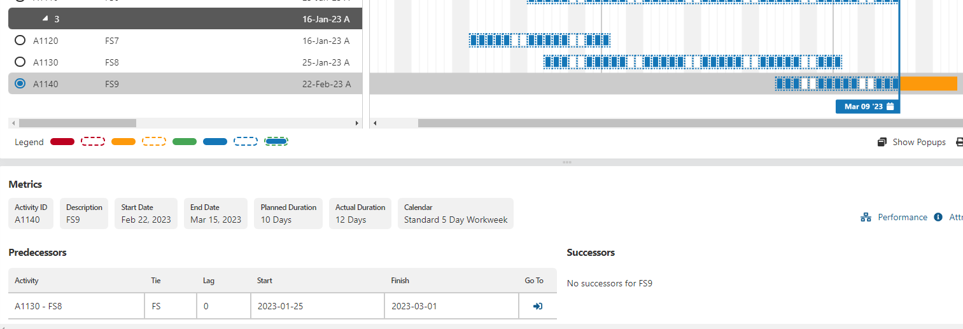Open the Performance tab

[902, 217]
